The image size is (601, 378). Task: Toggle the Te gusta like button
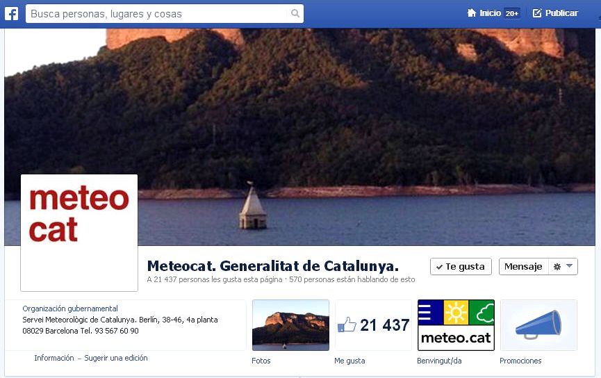tap(461, 266)
